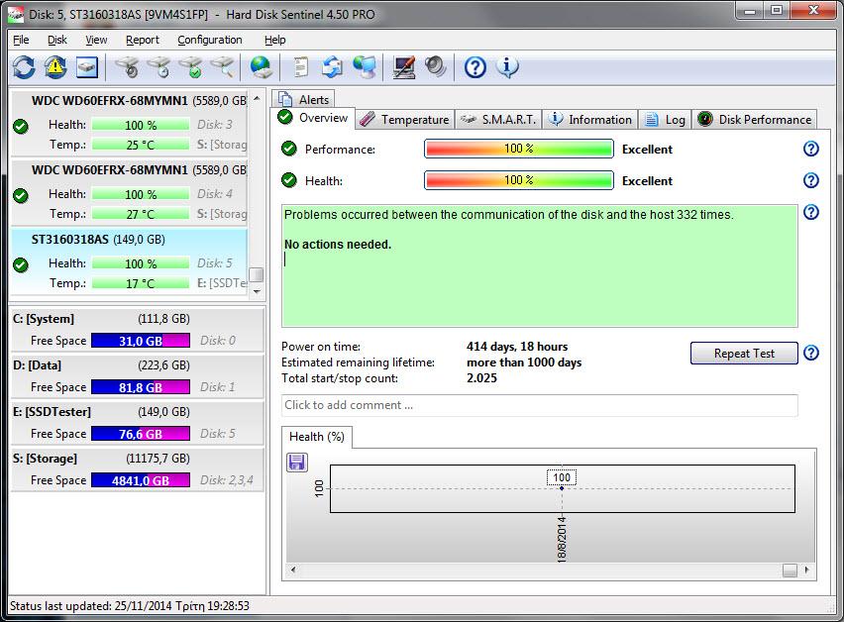Click the disk with stopwatch test icon
844x622 pixels.
(128, 67)
